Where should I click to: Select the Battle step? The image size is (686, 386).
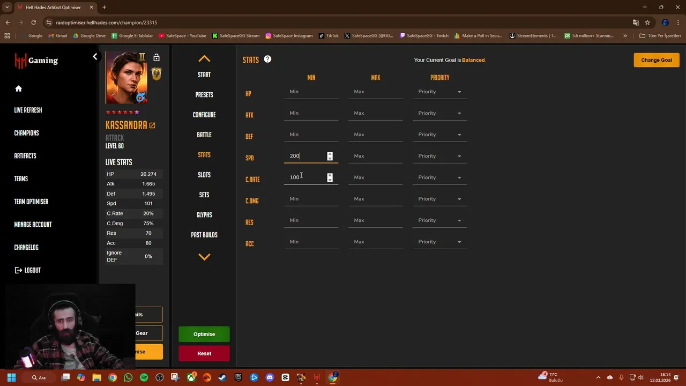[x=204, y=135]
